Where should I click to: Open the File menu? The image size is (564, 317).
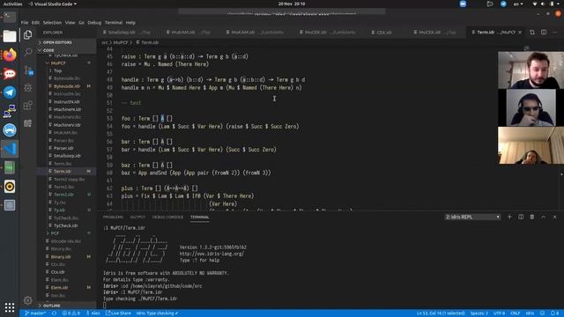click(25, 23)
